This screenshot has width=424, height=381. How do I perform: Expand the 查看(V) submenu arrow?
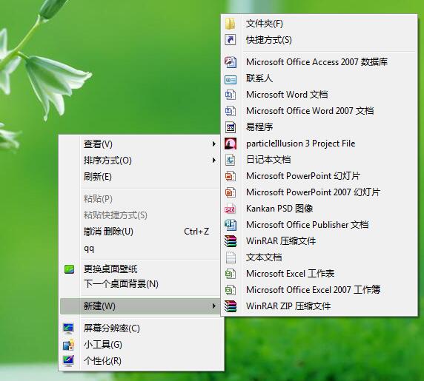point(214,144)
